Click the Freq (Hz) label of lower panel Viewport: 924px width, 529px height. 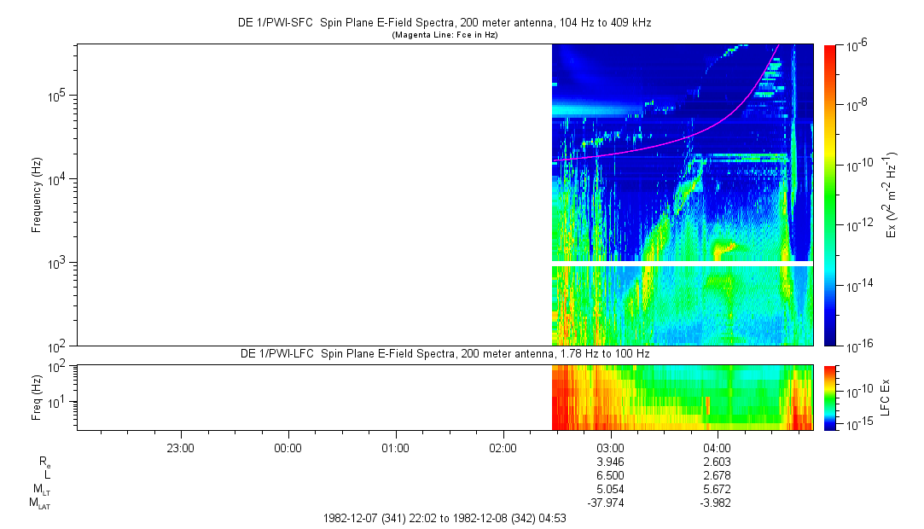click(x=37, y=398)
